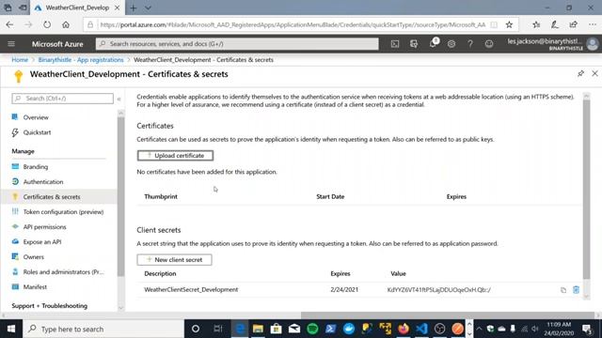
Task: Delete the WeatherClientSecret_Development secret
Action: (576, 290)
